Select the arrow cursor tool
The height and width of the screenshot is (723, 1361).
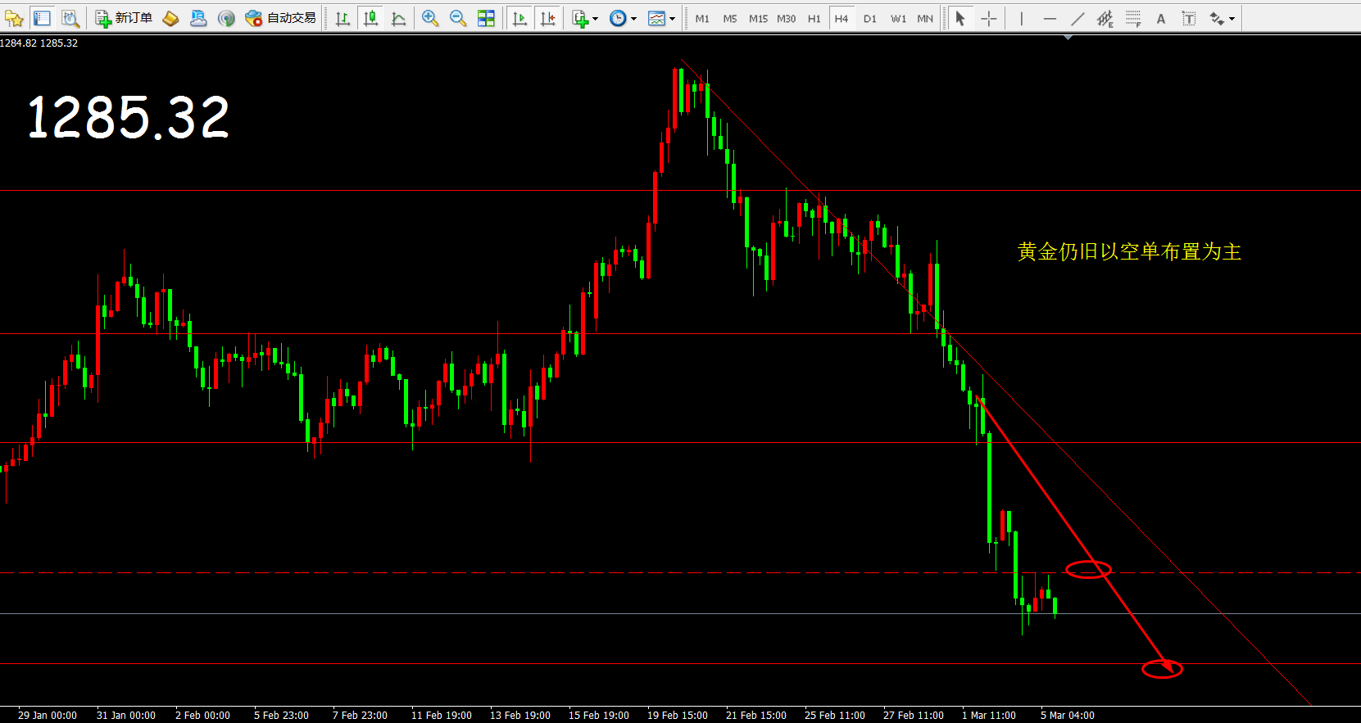[960, 18]
